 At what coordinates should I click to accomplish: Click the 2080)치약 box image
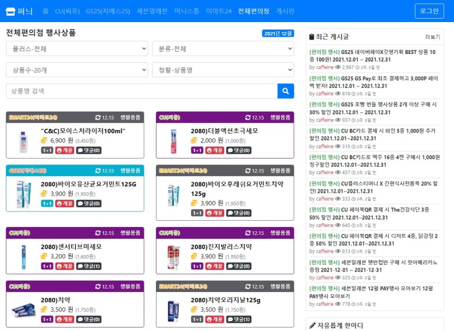[x=24, y=311]
